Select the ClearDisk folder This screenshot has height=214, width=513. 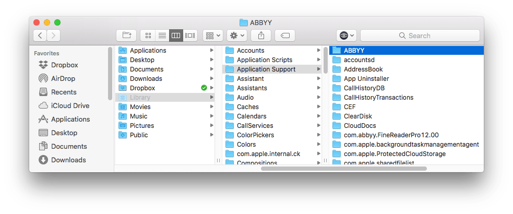point(407,116)
